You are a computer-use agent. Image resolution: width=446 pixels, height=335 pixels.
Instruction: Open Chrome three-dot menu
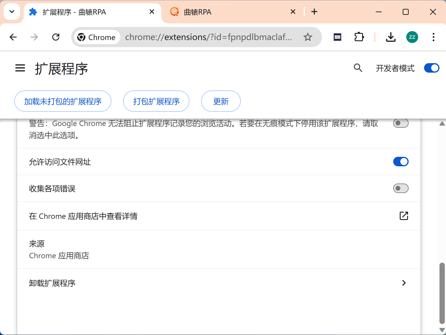pos(433,37)
